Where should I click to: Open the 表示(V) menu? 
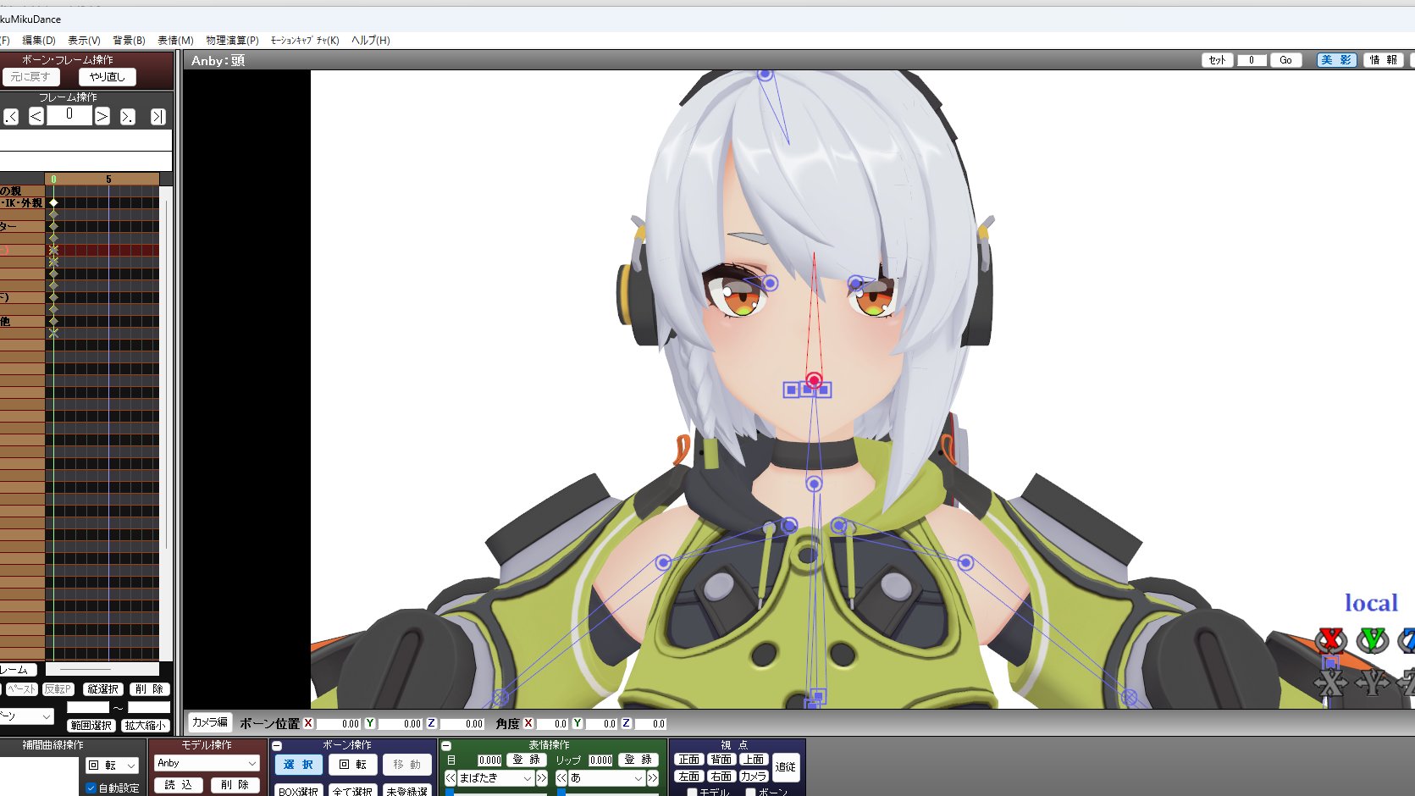point(84,41)
